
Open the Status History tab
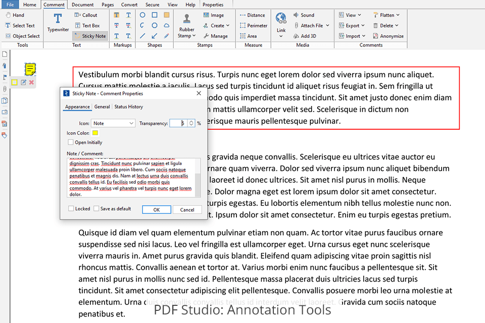[x=129, y=106]
